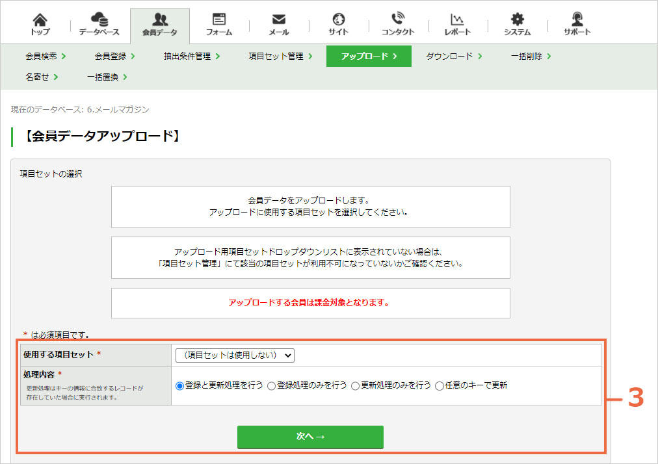The height and width of the screenshot is (464, 658).
Task: Open the データベース cloud icon
Action: click(x=99, y=19)
